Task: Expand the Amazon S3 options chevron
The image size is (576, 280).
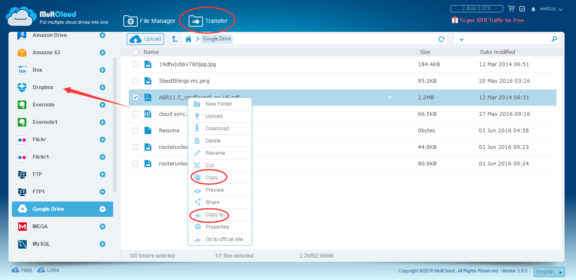Action: pyautogui.click(x=102, y=52)
